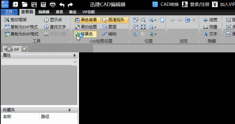Switch to the 输出 output tab
Viewport: 235px width, 124px height.
coord(73,12)
